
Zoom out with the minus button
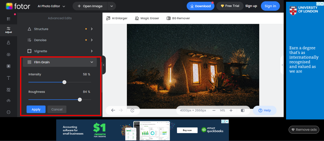[x=214, y=110]
